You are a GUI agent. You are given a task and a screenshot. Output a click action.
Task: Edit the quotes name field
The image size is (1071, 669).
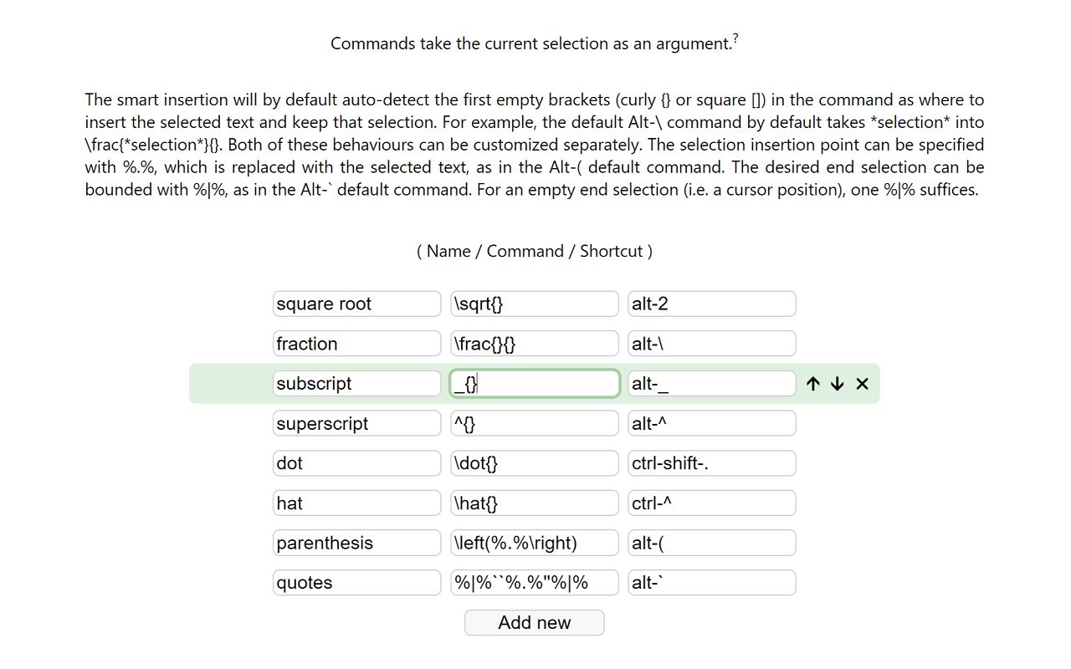[356, 583]
